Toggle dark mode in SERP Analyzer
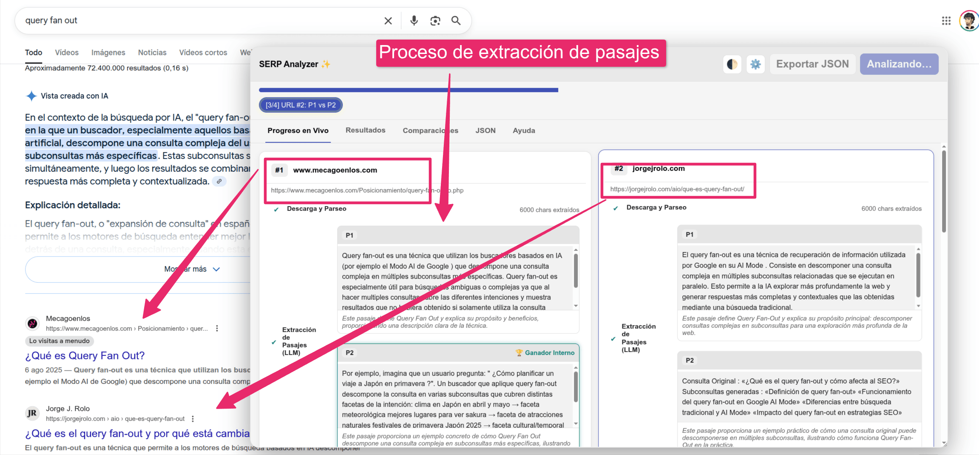Viewport: 979px width, 455px height. coord(732,64)
